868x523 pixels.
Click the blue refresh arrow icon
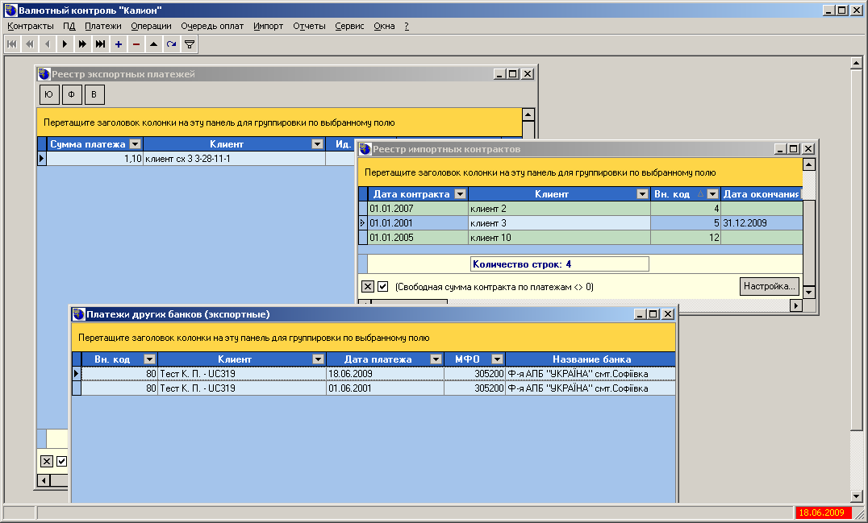click(171, 44)
